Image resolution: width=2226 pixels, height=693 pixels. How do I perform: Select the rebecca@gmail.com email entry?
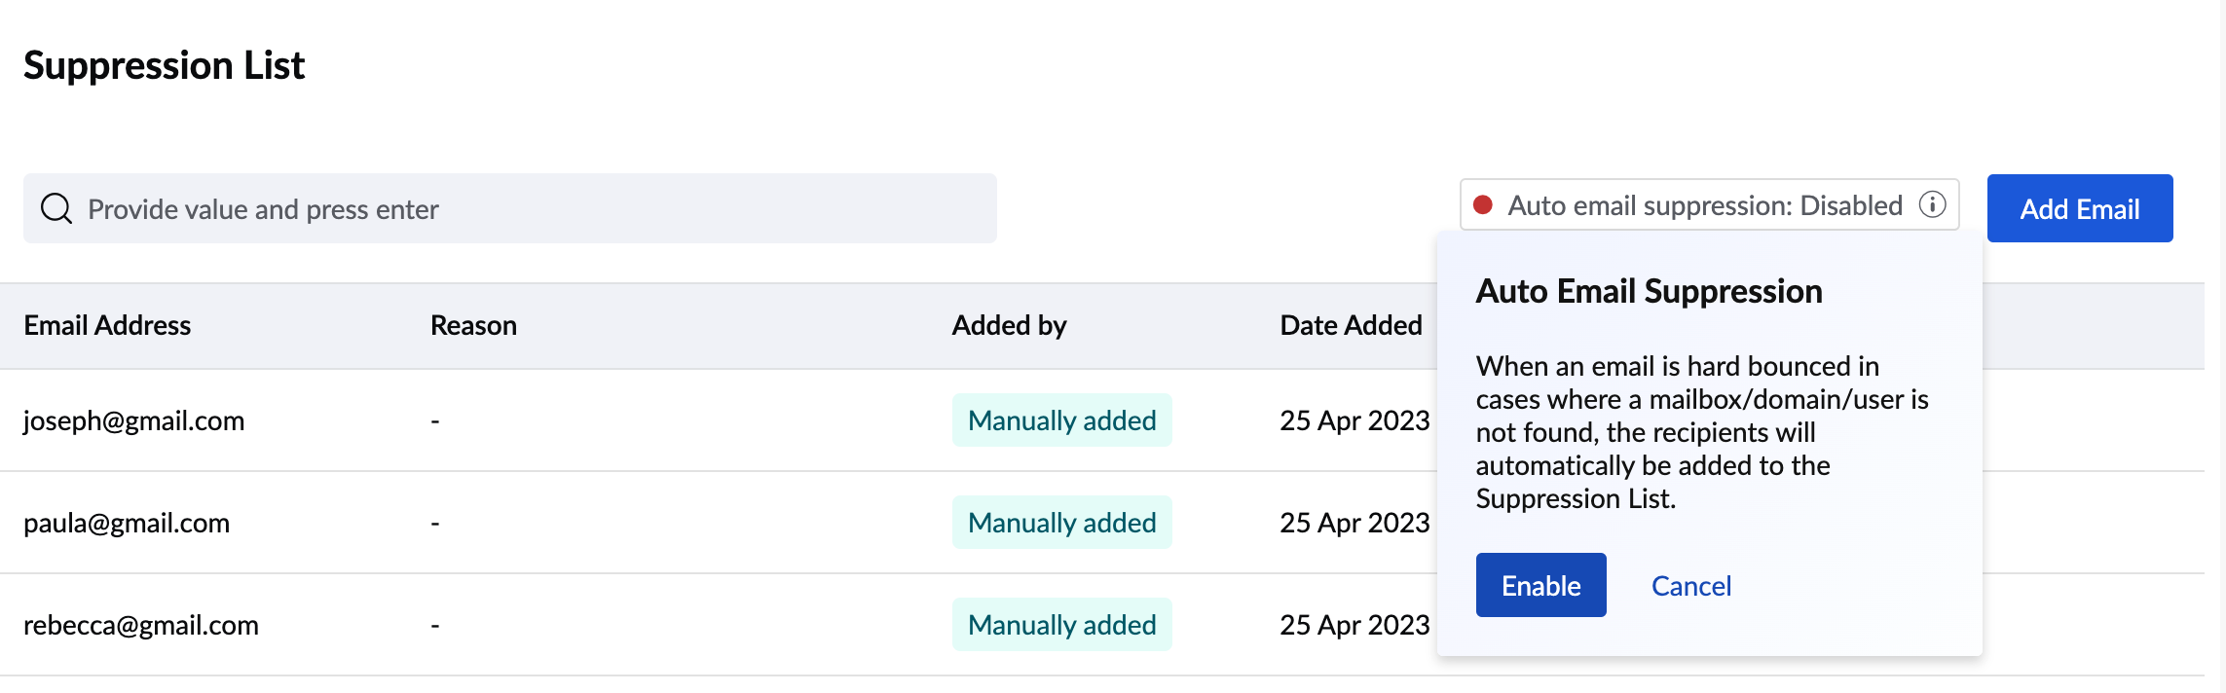tap(141, 625)
